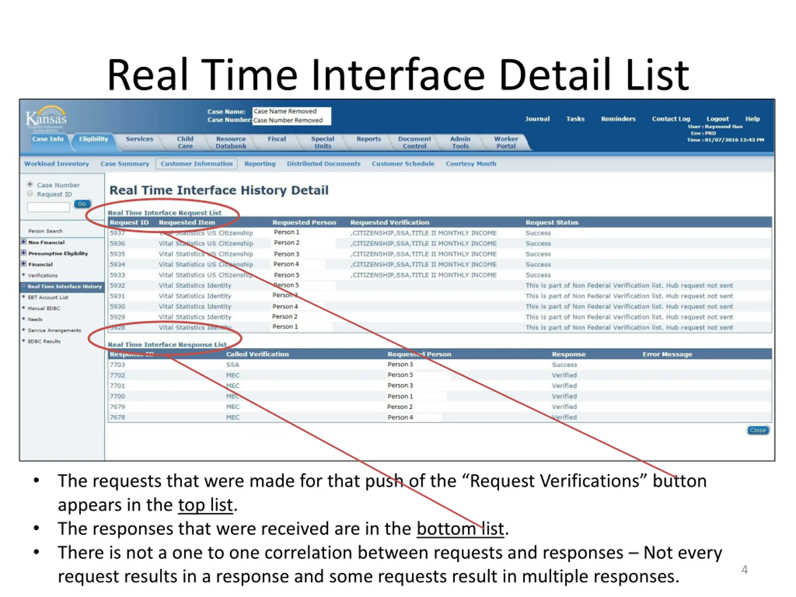Click request ID 5935 row
The width and height of the screenshot is (796, 597).
[x=440, y=254]
